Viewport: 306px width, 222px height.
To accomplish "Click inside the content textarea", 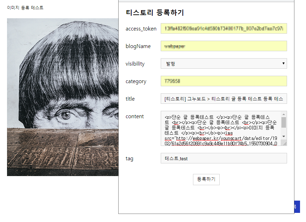I will coord(221,128).
